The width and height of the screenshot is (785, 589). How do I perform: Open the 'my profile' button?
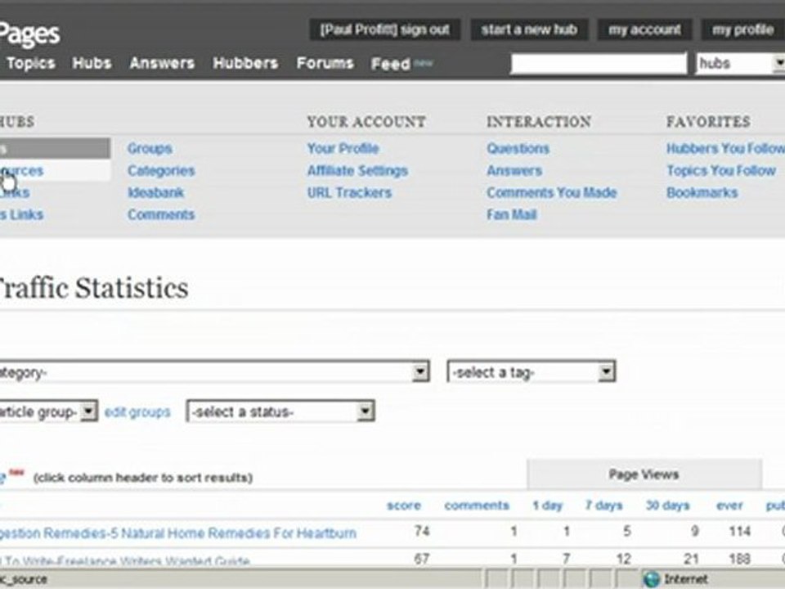(742, 29)
